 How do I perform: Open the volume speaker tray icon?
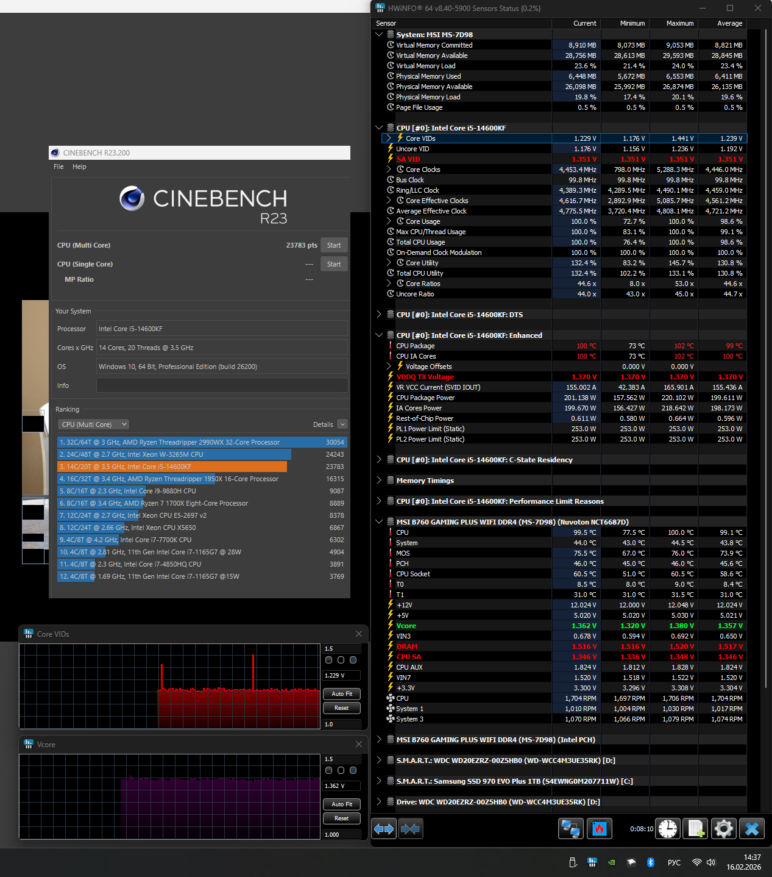(710, 862)
